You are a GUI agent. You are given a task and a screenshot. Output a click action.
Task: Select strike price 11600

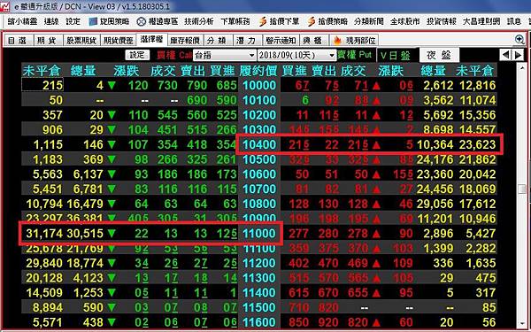pos(259,322)
